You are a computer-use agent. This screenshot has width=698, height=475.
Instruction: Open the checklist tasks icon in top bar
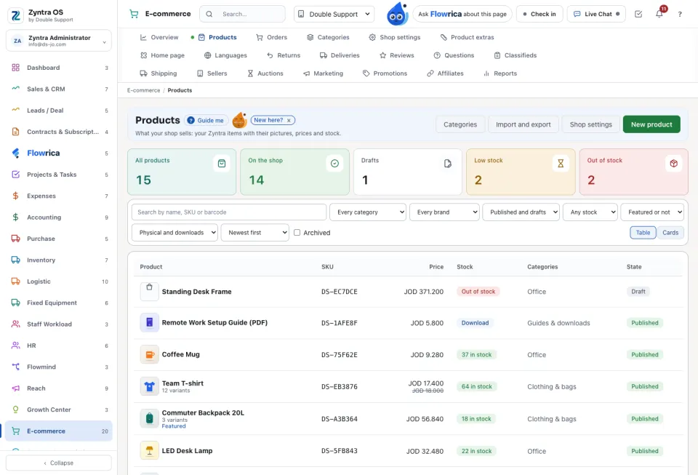click(638, 15)
